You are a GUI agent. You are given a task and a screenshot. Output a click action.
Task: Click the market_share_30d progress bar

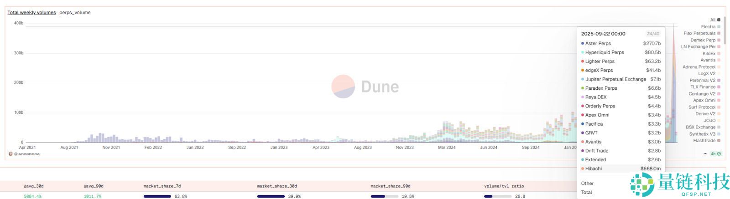pos(271,196)
